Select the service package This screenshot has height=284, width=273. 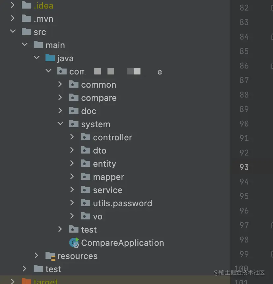[x=107, y=190]
